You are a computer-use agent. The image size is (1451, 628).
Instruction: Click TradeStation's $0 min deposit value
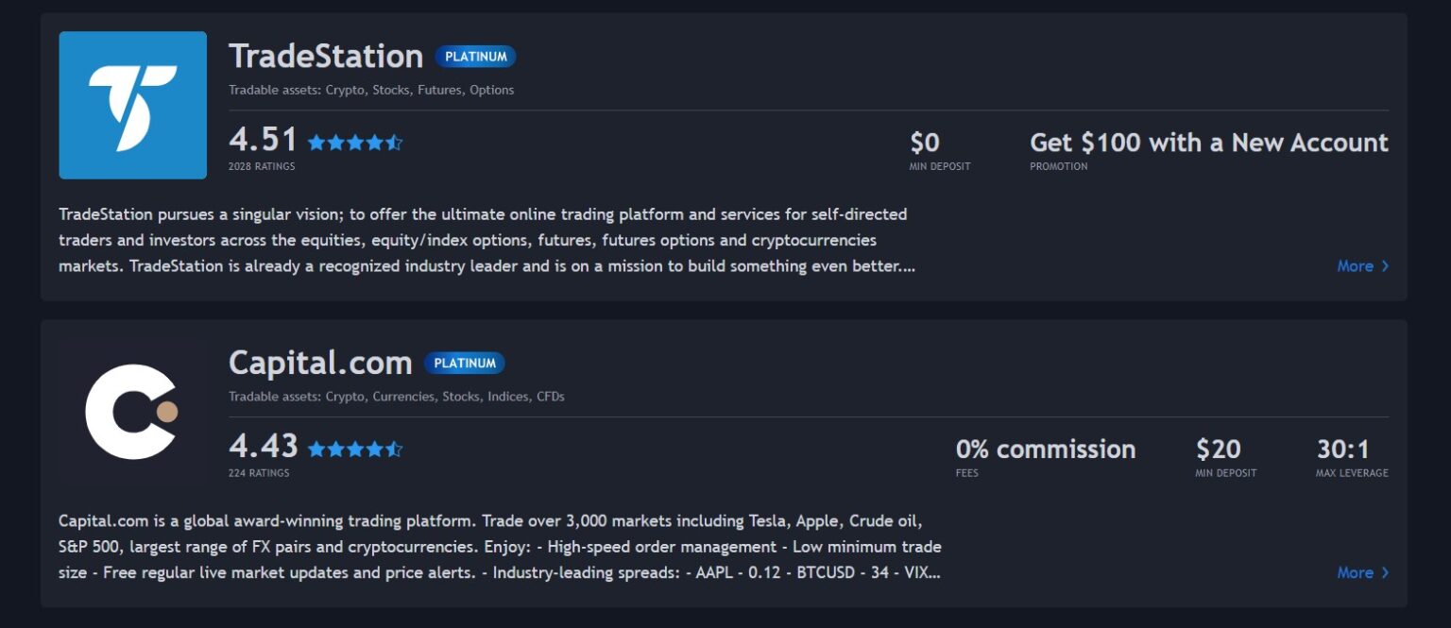click(925, 143)
